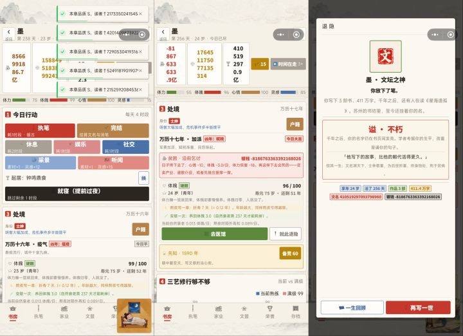Select 就此退隐 option
This screenshot has width=463, height=336.
(x=286, y=234)
